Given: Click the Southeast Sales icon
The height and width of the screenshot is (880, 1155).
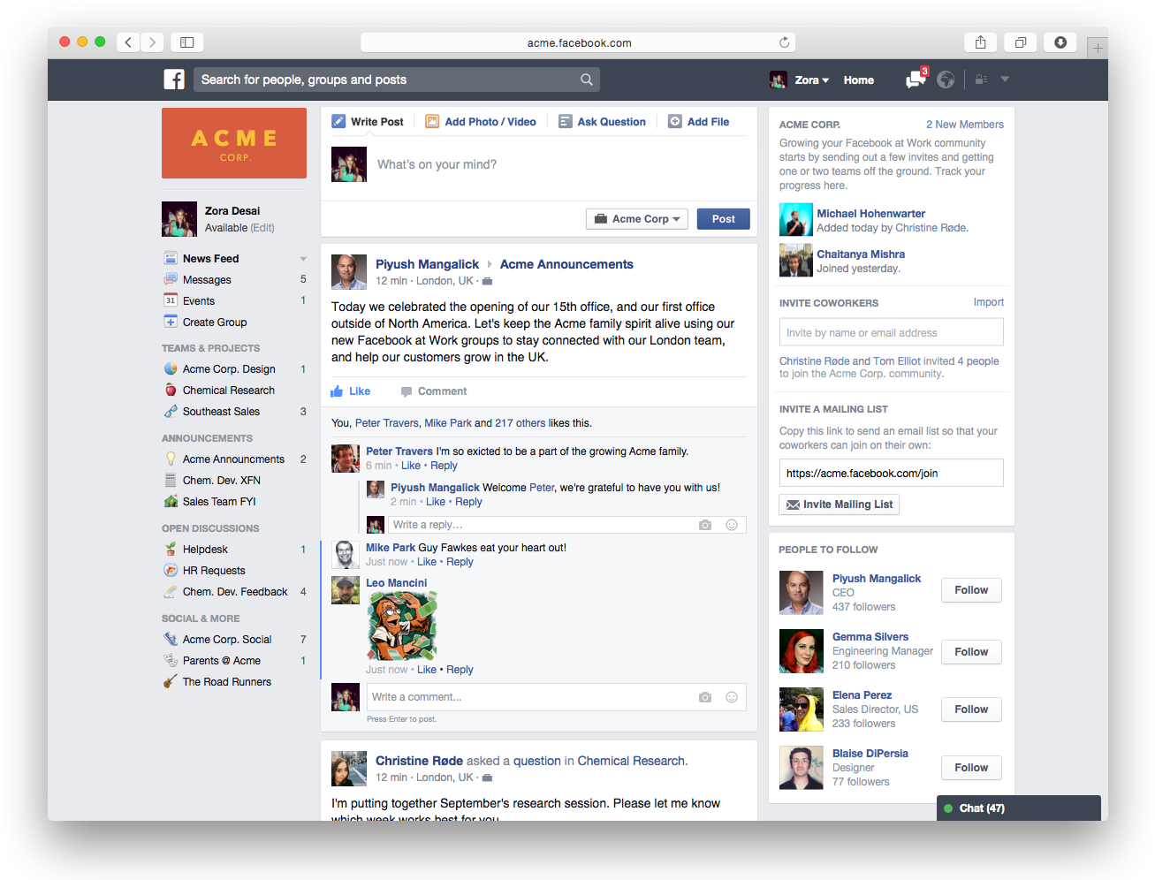Looking at the screenshot, I should click(x=171, y=411).
